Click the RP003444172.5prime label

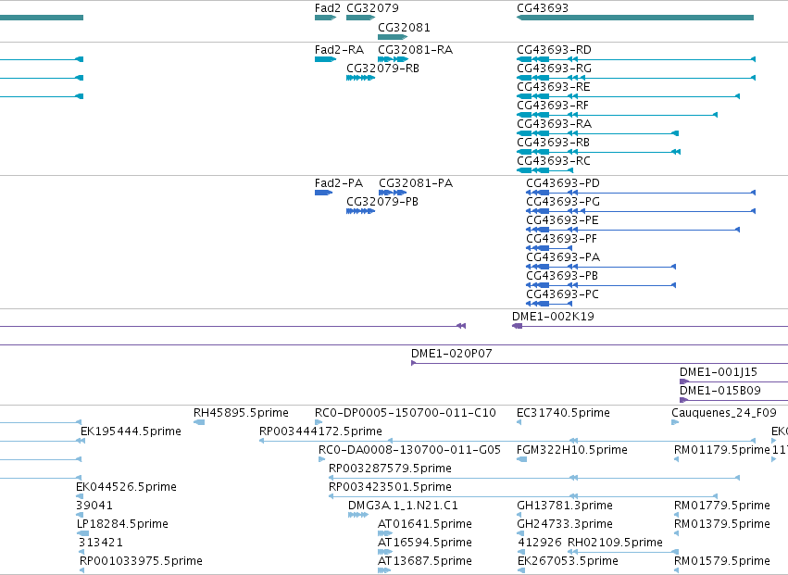coord(320,432)
